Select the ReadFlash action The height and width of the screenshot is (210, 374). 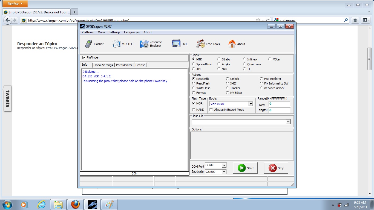[x=194, y=83]
